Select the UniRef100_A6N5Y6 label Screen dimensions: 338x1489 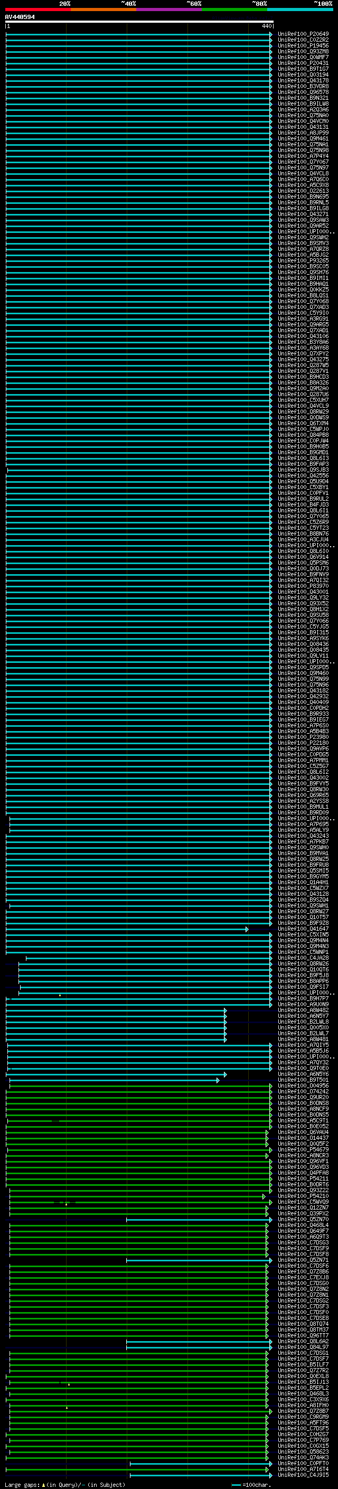point(303,1074)
